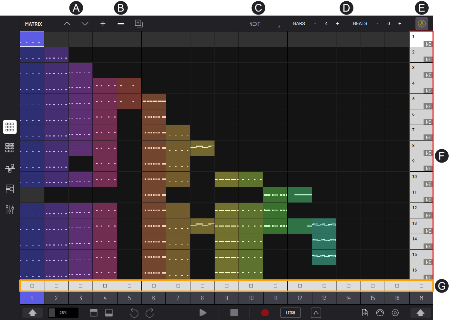The width and height of the screenshot is (450, 320).
Task: Select track 6 tab at the bottom
Action: (154, 298)
